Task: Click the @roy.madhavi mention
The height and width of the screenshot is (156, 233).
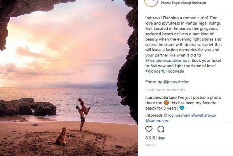Action: [177, 115]
